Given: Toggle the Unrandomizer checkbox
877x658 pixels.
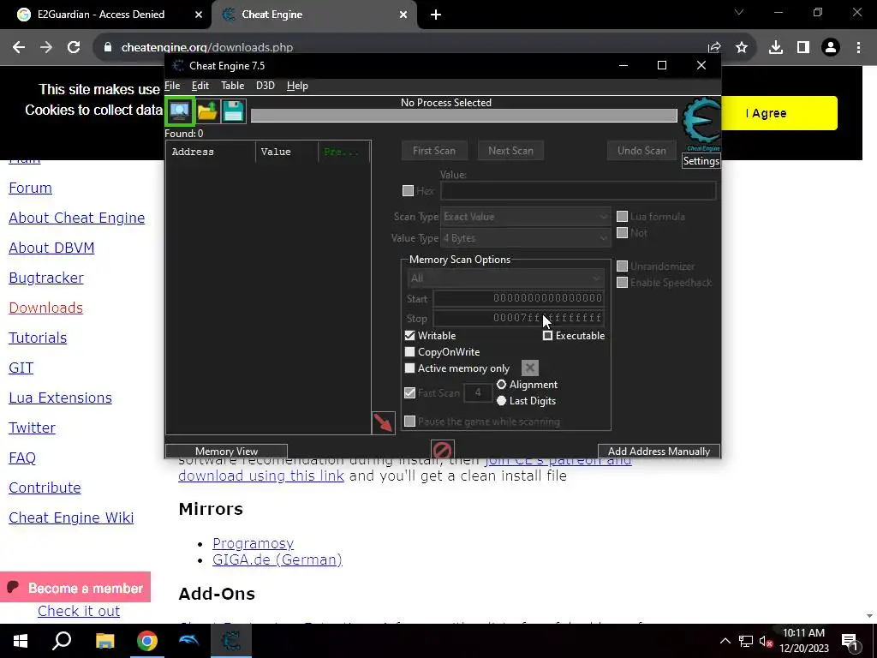Looking at the screenshot, I should pyautogui.click(x=622, y=266).
